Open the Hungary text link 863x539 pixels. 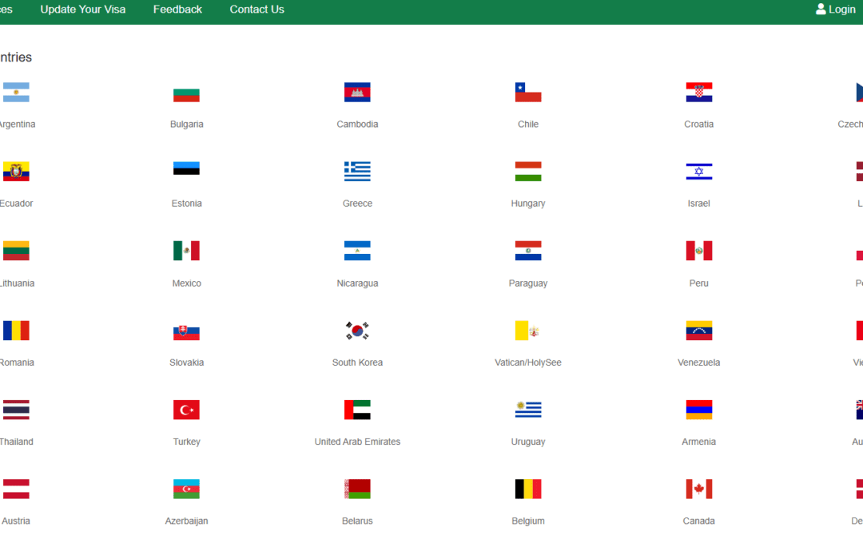[x=528, y=204]
